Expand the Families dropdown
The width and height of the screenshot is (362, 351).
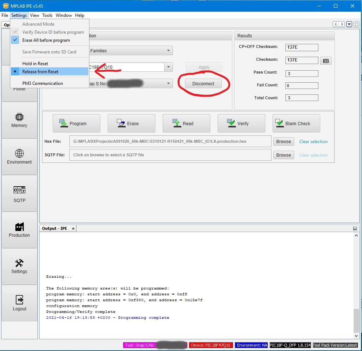(169, 51)
